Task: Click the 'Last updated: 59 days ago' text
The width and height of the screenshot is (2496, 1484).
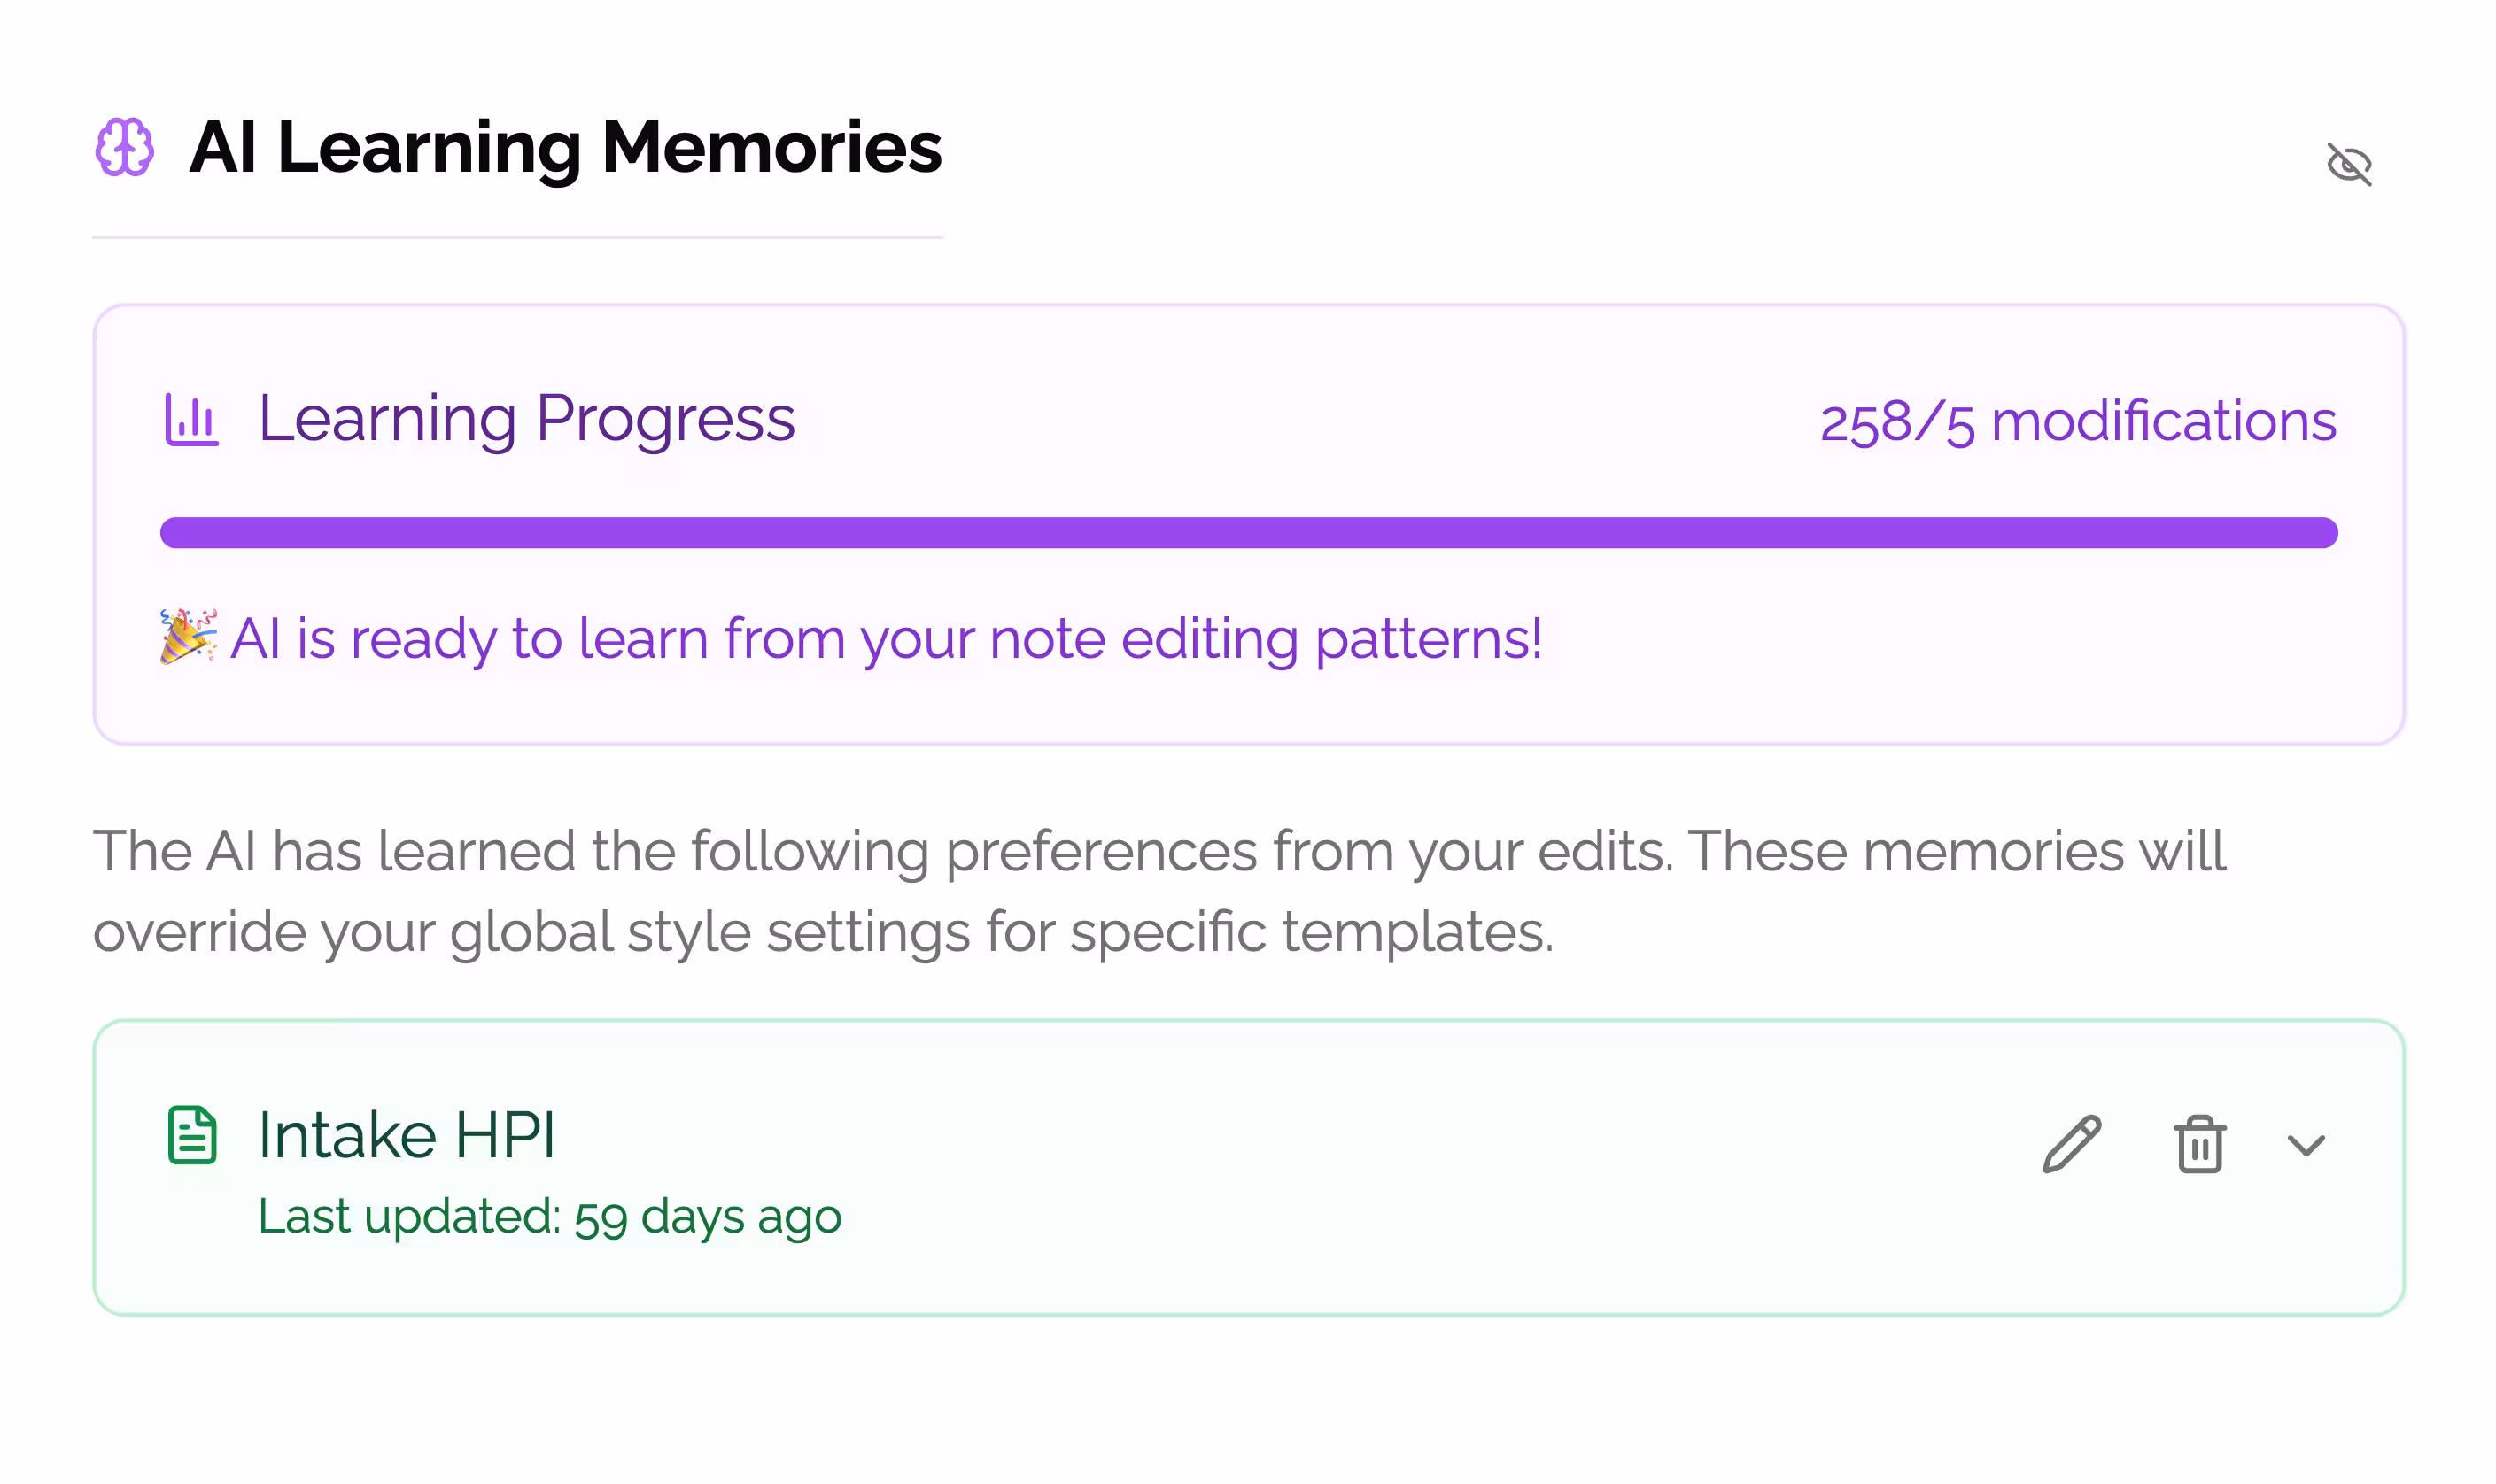Action: click(549, 1217)
